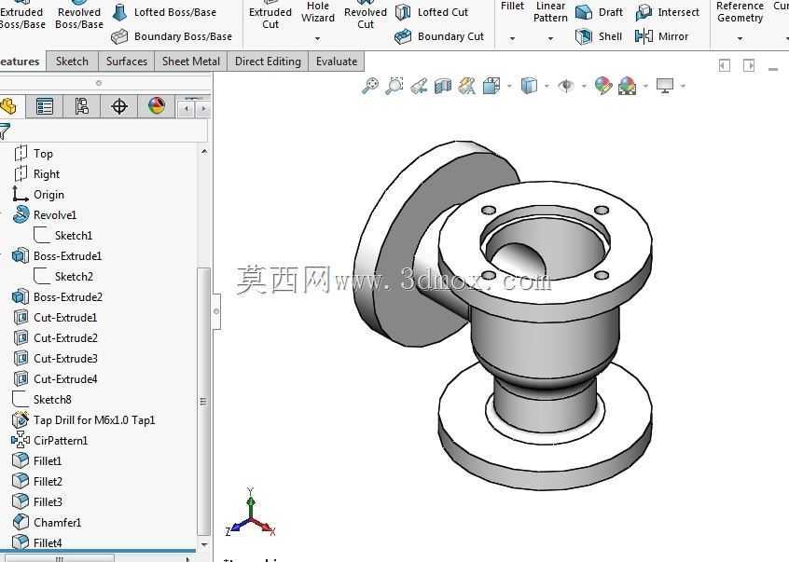Click the Intersect tool icon
The height and width of the screenshot is (562, 789).
click(644, 12)
